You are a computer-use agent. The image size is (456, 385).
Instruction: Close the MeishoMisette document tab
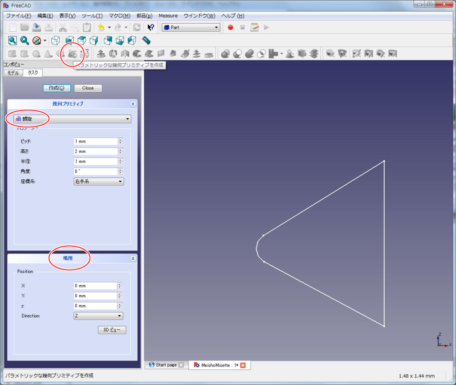[x=243, y=365]
